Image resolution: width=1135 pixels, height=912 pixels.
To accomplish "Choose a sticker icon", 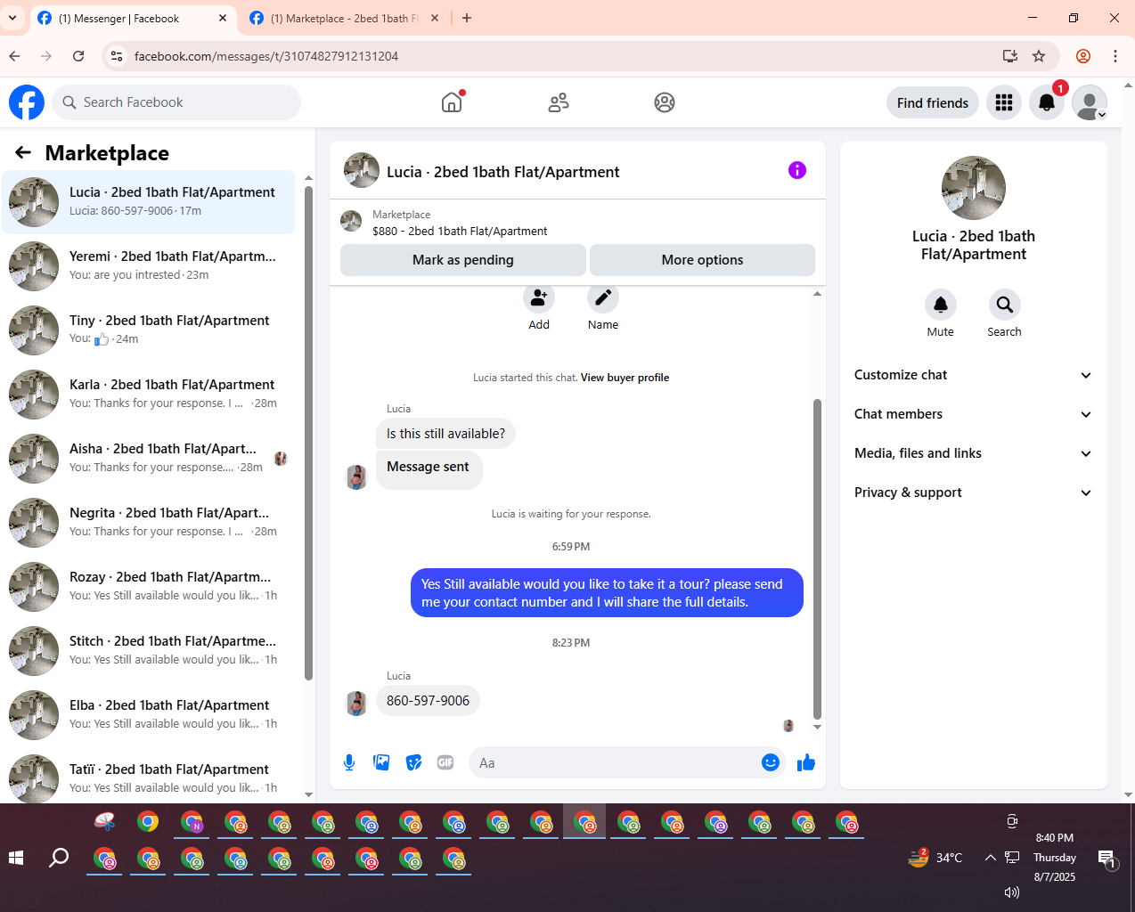I will point(413,762).
